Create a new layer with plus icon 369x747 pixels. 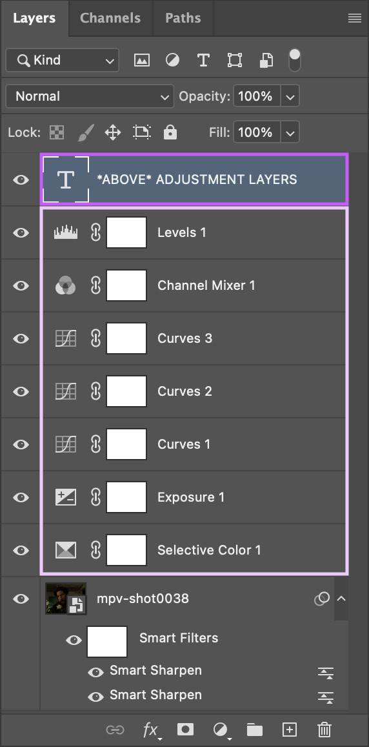[290, 730]
